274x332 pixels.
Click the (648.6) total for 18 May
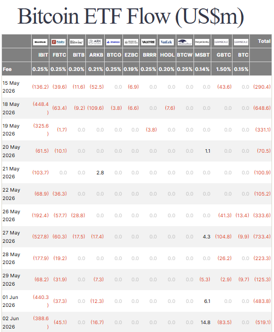coord(262,108)
